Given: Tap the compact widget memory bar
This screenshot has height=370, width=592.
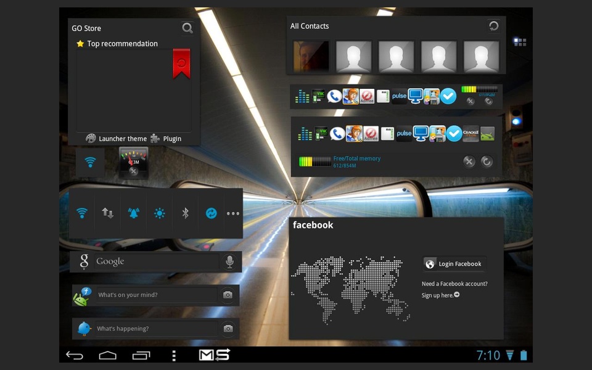Looking at the screenshot, I should click(x=479, y=89).
